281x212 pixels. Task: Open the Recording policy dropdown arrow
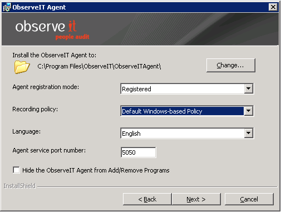coord(249,111)
